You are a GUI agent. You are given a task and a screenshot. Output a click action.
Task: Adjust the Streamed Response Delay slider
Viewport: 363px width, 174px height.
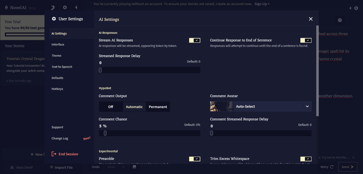tap(149, 70)
